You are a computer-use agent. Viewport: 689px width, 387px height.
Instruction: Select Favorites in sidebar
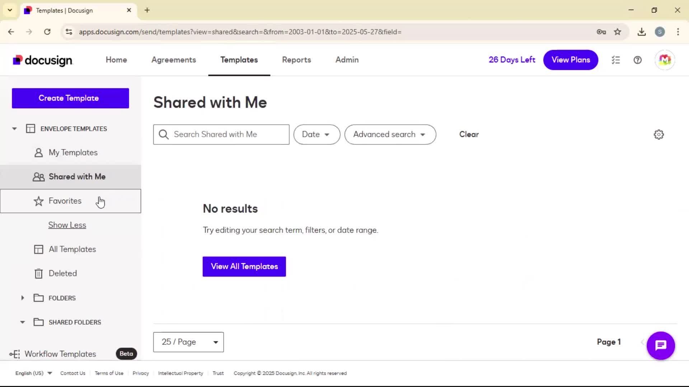[71, 201]
